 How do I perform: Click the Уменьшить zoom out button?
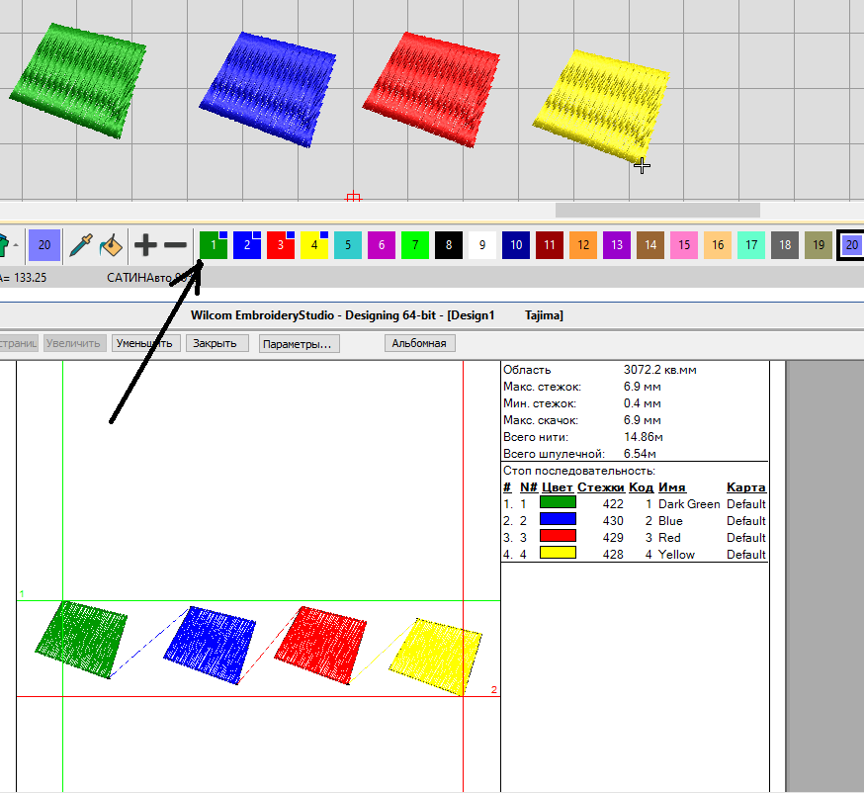(146, 344)
